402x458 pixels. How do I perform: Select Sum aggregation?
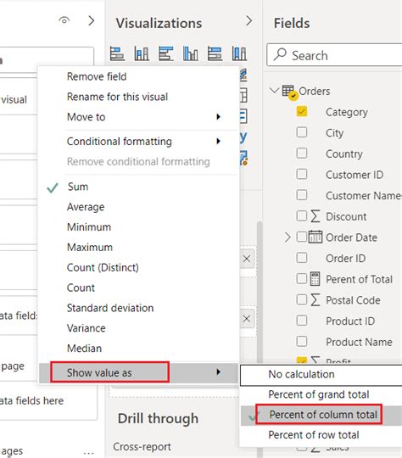click(x=139, y=187)
